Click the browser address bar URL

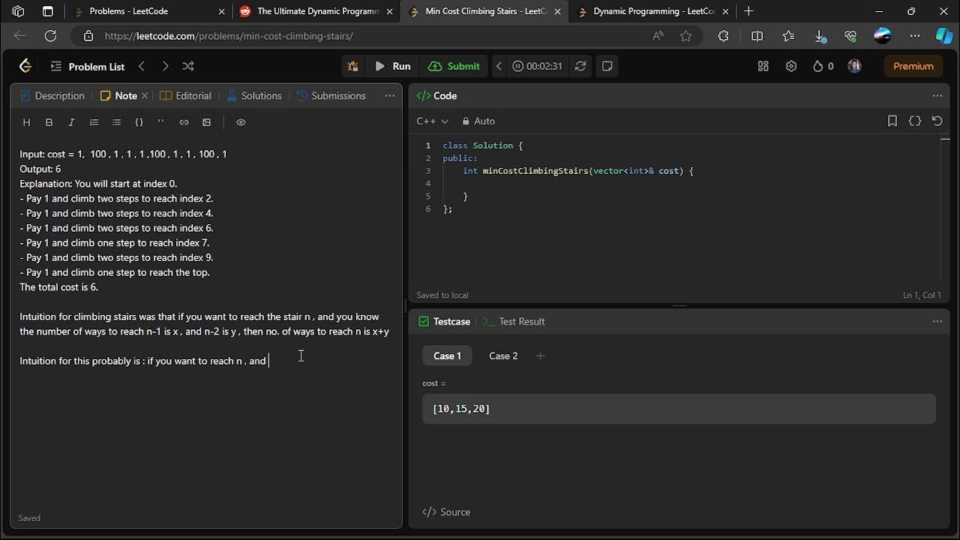(229, 36)
